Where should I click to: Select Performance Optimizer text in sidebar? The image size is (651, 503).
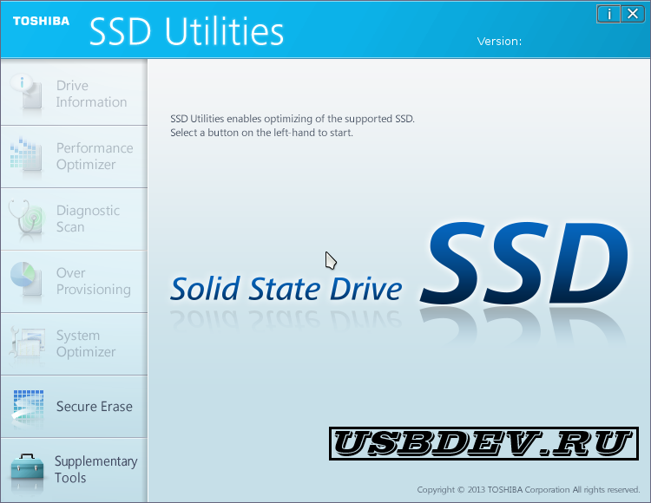coord(95,156)
